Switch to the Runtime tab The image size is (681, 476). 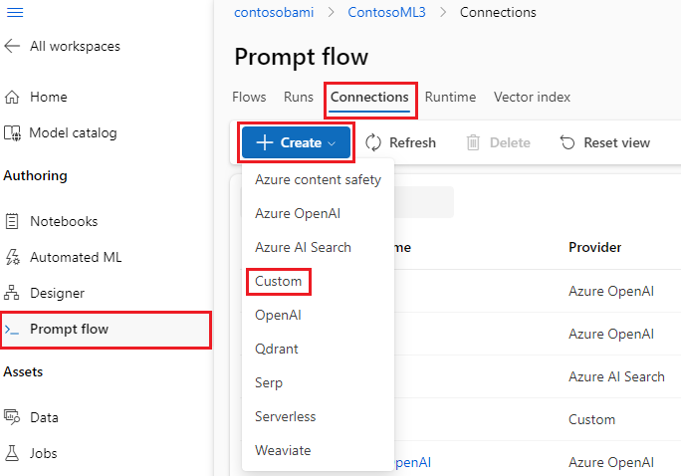point(450,97)
